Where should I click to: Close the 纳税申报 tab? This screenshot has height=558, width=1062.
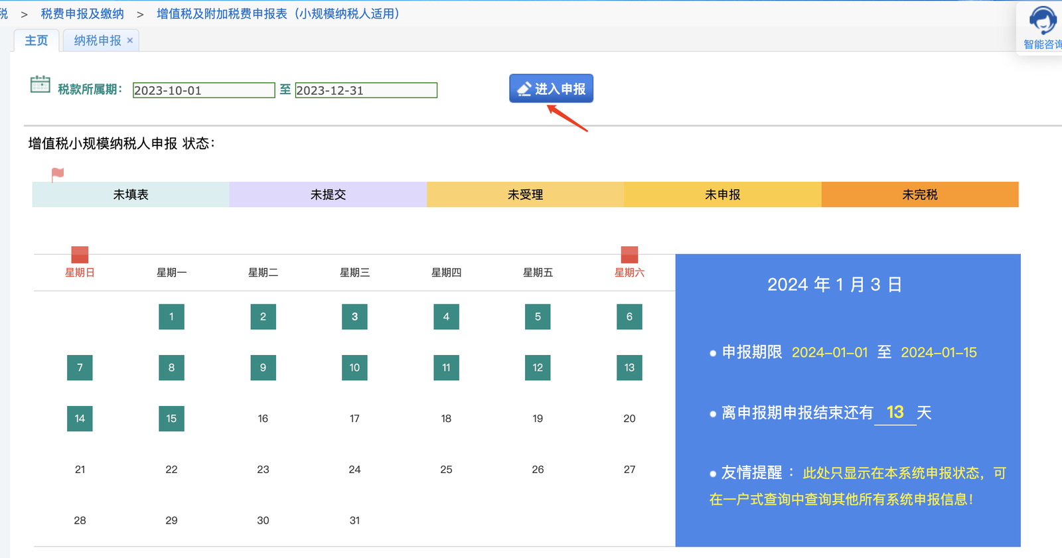(x=130, y=40)
